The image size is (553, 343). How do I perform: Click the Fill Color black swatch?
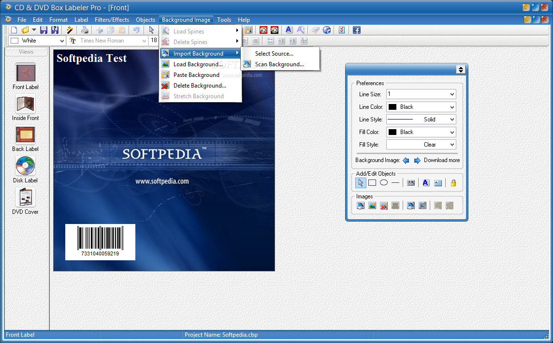click(393, 132)
